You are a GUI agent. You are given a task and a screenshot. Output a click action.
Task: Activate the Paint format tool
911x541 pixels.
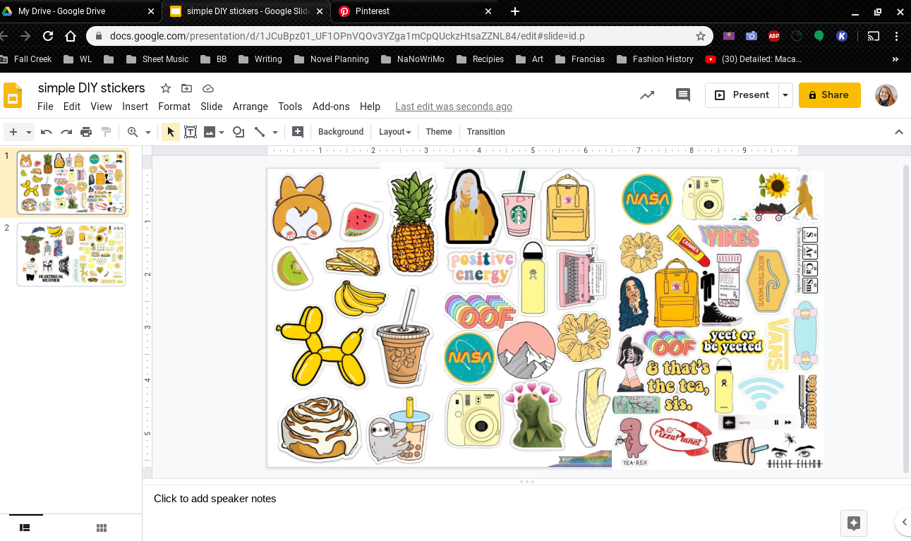point(107,131)
